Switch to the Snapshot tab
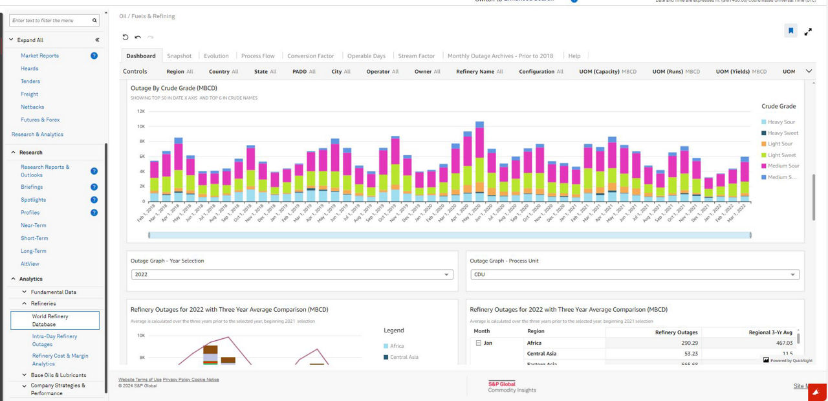 coord(179,56)
